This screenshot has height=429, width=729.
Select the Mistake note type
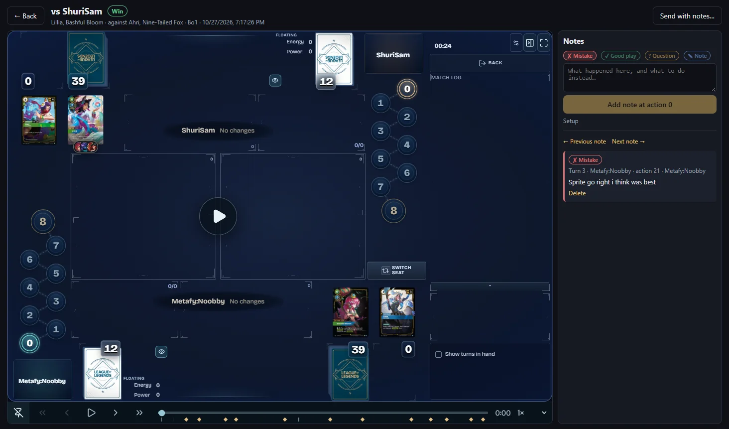[x=580, y=56]
